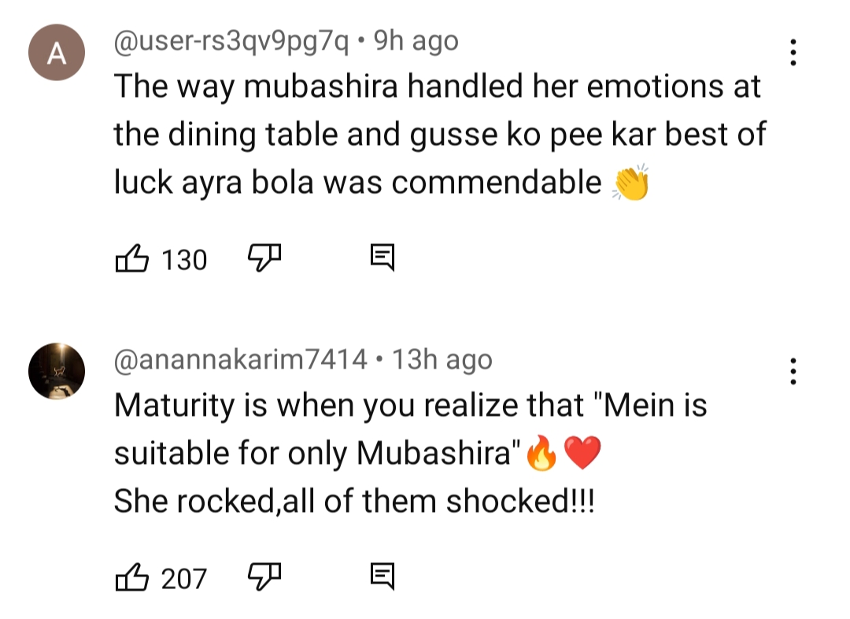Open three-dot menu for @anannakarim7414's comment
850x619 pixels.
[793, 372]
